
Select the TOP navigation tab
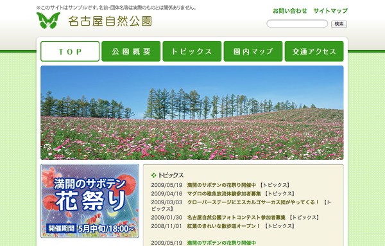point(70,51)
